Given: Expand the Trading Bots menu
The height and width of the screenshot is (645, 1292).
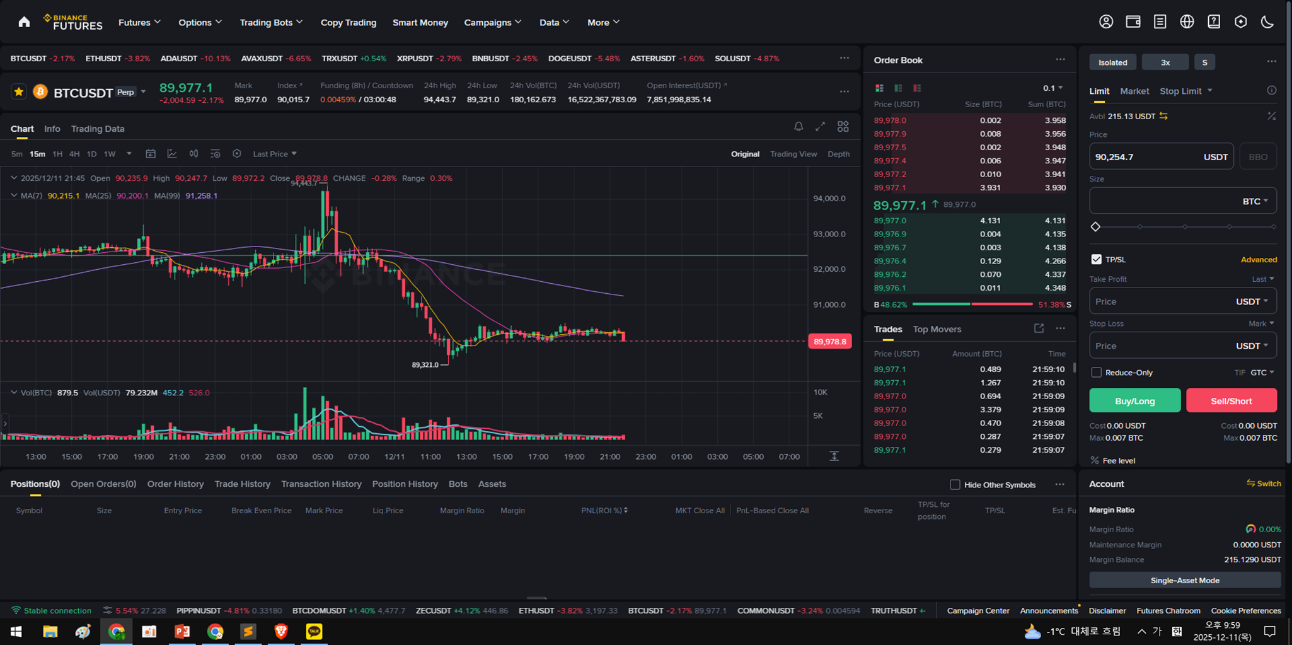Looking at the screenshot, I should coord(271,22).
